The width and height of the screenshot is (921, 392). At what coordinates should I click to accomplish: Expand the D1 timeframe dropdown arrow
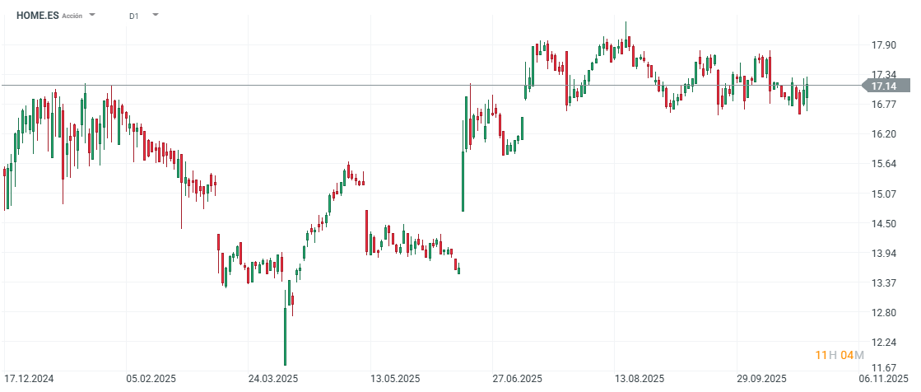[156, 16]
